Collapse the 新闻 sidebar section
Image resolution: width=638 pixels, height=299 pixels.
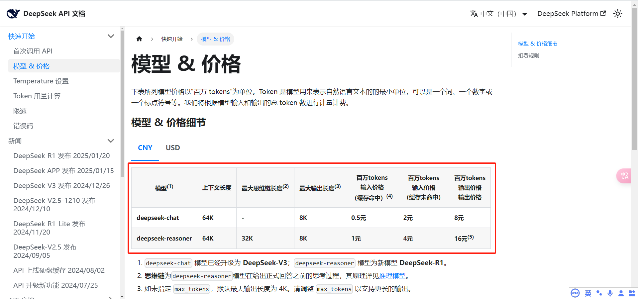pos(111,141)
